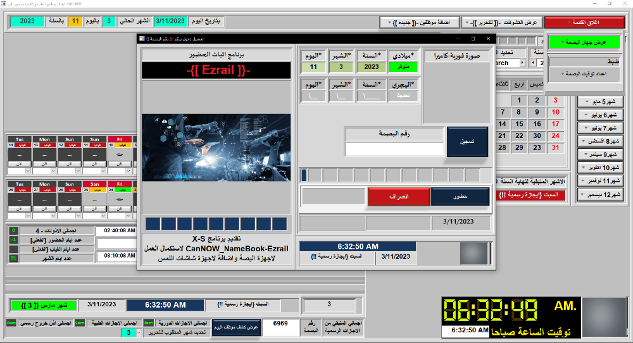Minimize the fingerprint registration dialog window

458,39
